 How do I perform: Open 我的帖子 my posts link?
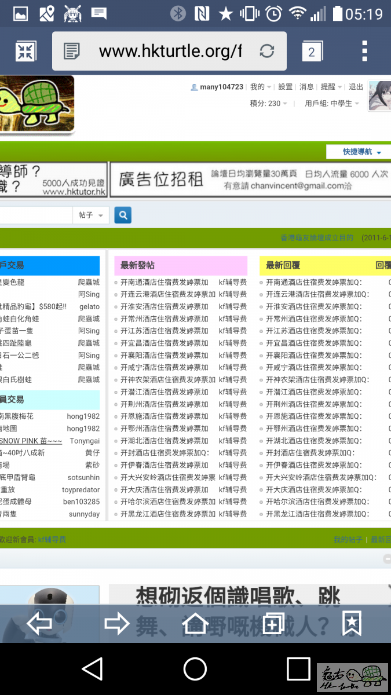(x=348, y=539)
